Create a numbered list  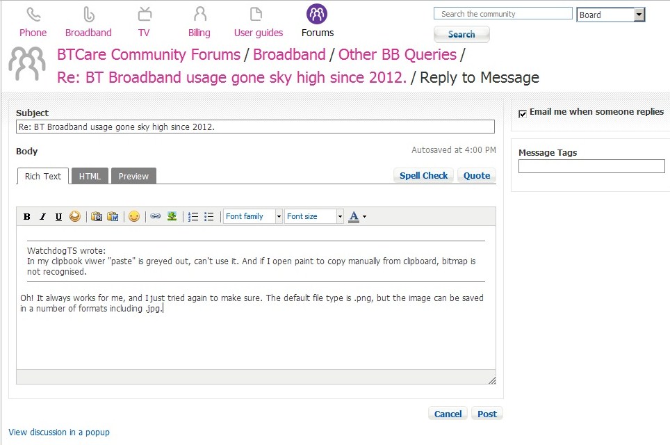click(x=193, y=216)
